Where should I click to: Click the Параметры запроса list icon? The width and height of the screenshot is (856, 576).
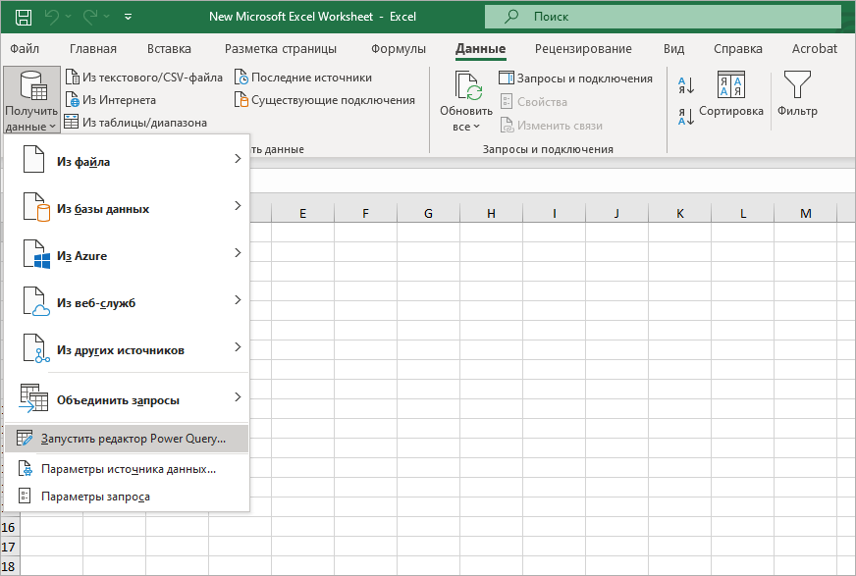[x=25, y=496]
